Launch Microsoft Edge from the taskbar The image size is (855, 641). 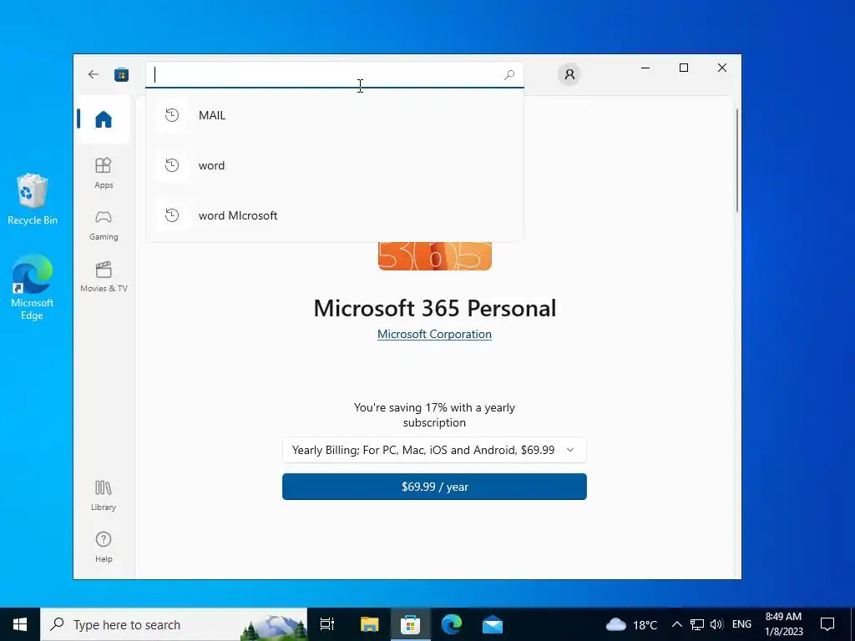(452, 624)
